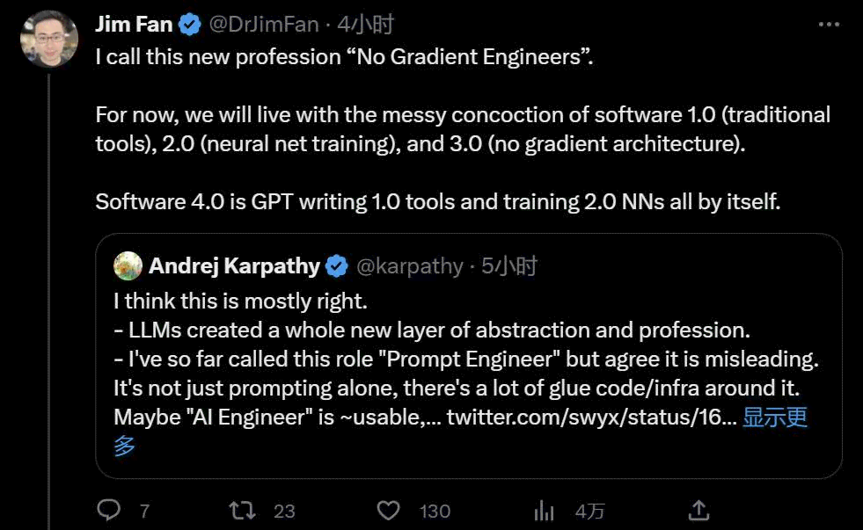
Task: Click Jim Fan's verified badge
Action: pos(190,25)
